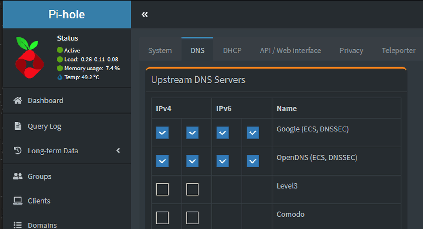Click the Groups people icon

18,176
